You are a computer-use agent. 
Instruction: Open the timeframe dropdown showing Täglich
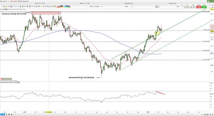[x=129, y=6]
